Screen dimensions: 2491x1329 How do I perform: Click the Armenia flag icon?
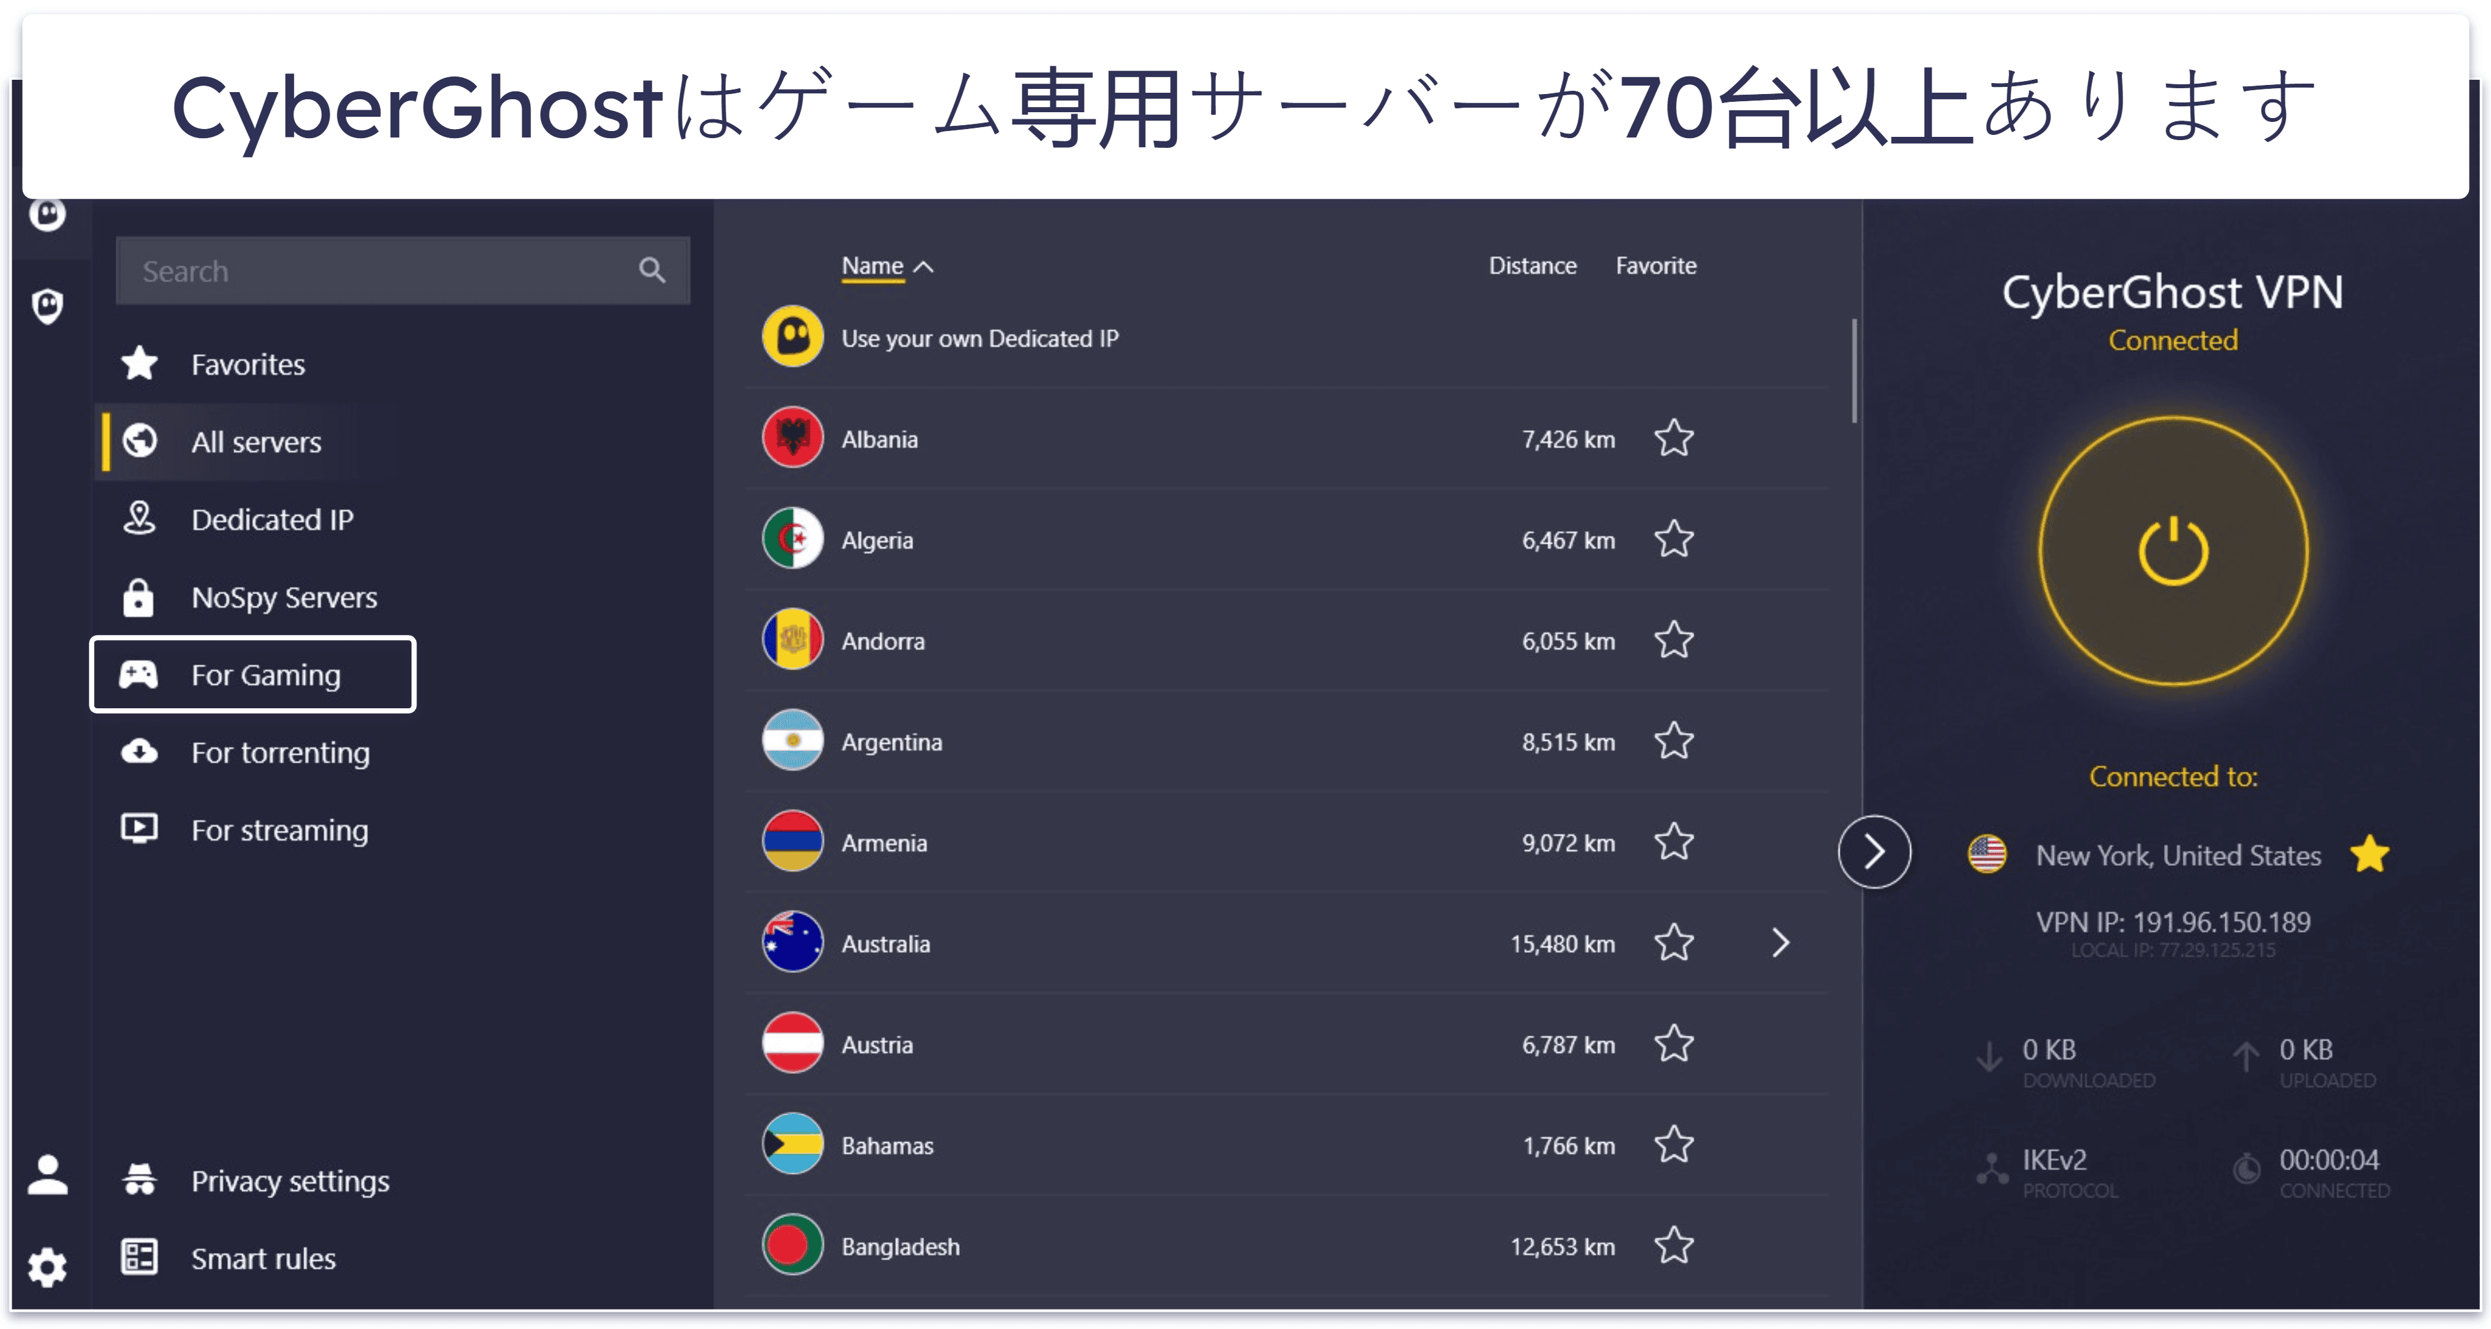pos(793,842)
